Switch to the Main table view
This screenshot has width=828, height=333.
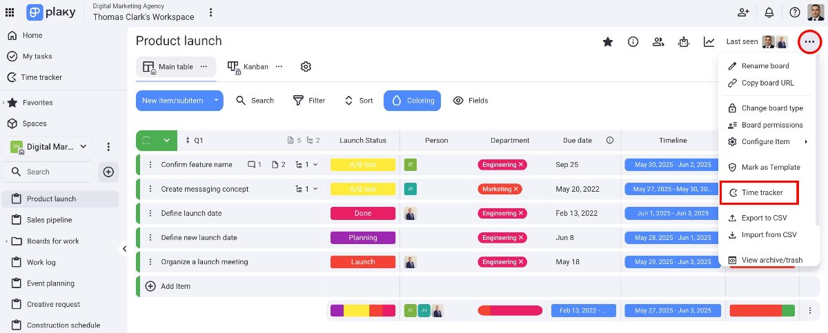tap(175, 67)
